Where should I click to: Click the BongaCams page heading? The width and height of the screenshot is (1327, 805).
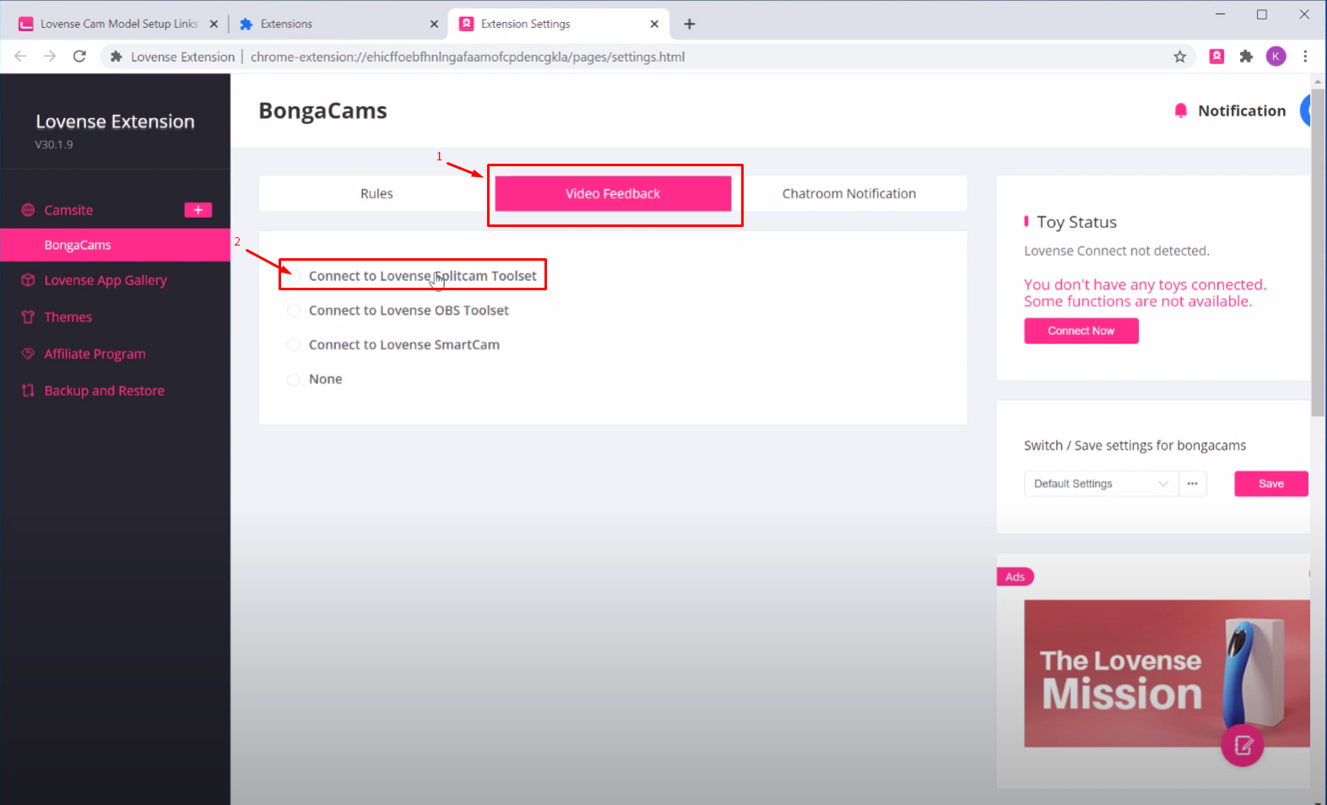click(322, 111)
